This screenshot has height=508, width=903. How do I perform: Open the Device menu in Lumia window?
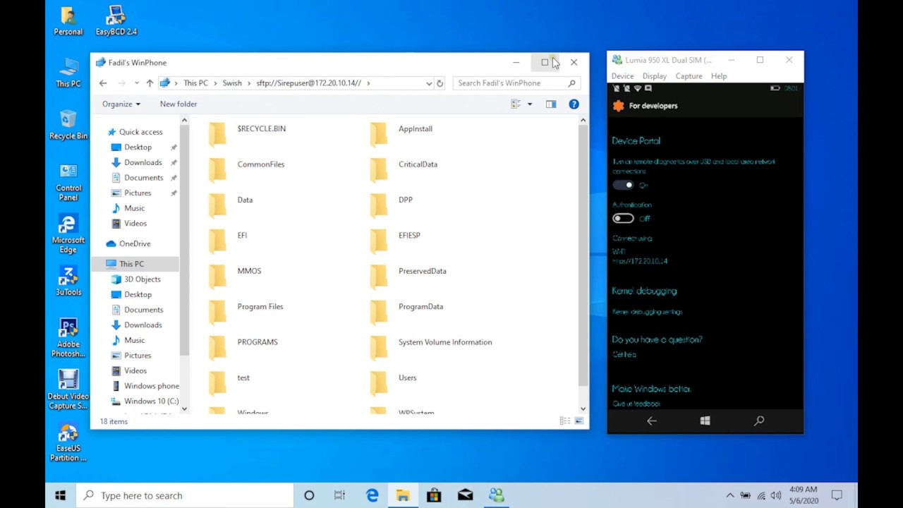click(x=622, y=76)
